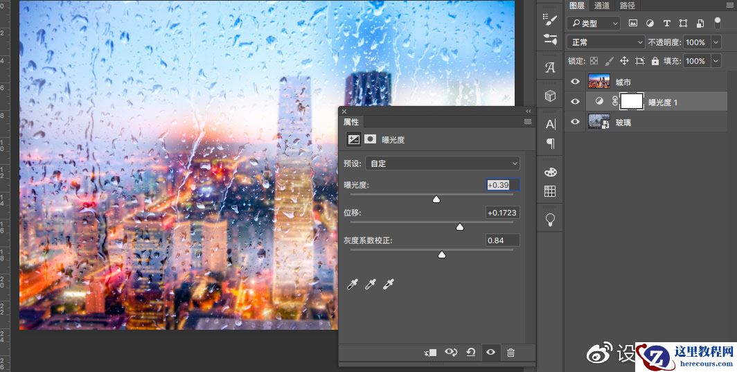Click the 灰度系数校正 value field 0.84
This screenshot has width=737, height=372.
502,240
